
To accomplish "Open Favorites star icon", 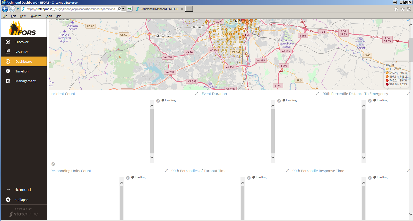I will pos(402,9).
